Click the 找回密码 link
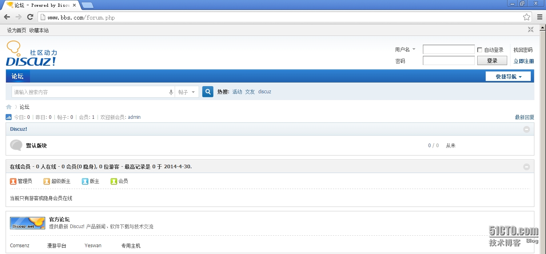546x254 pixels. click(523, 50)
